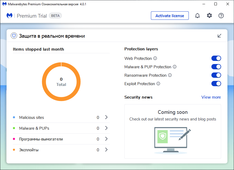This screenshot has height=170, width=234.
Task: Open details for Программы-вымогатели
Action: (106, 139)
